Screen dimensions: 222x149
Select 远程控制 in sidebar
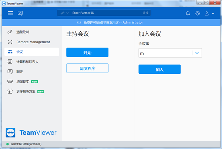coord(32,32)
